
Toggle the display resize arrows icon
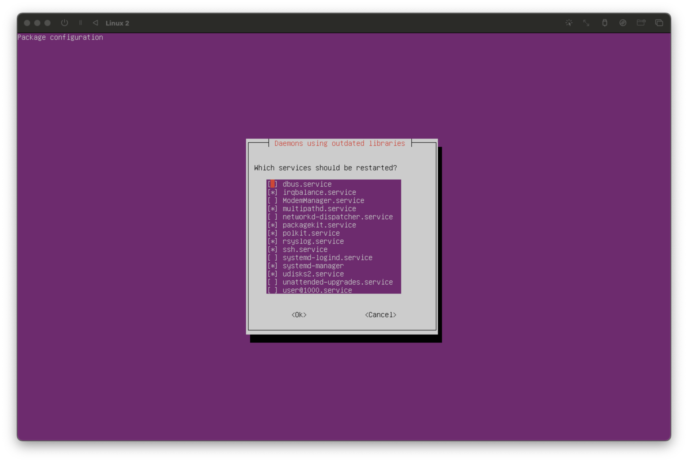pyautogui.click(x=586, y=23)
